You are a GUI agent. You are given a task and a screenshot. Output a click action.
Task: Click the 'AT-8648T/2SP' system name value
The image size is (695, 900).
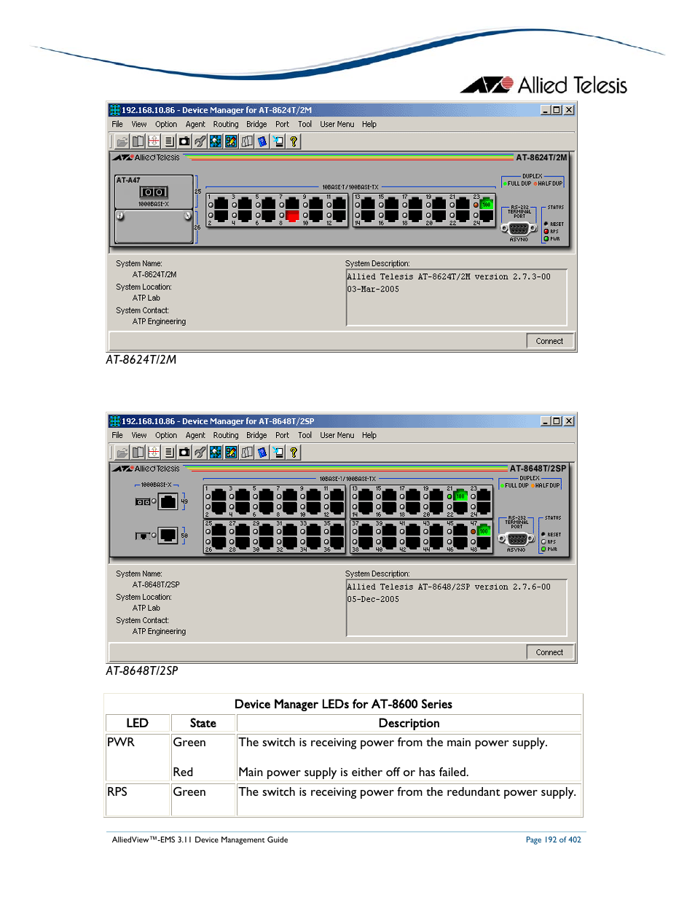(156, 585)
